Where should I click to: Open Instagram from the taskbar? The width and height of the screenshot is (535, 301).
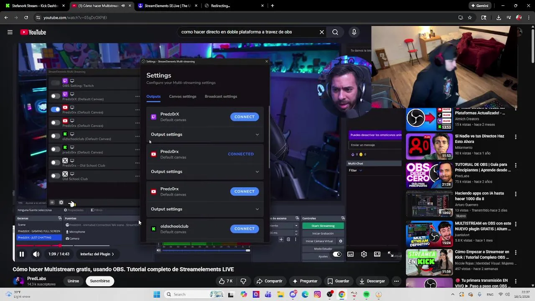tap(317, 294)
